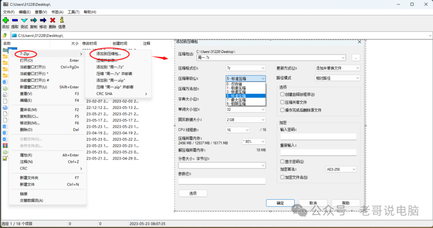Open the 更新方式 dropdown

(x=337, y=68)
